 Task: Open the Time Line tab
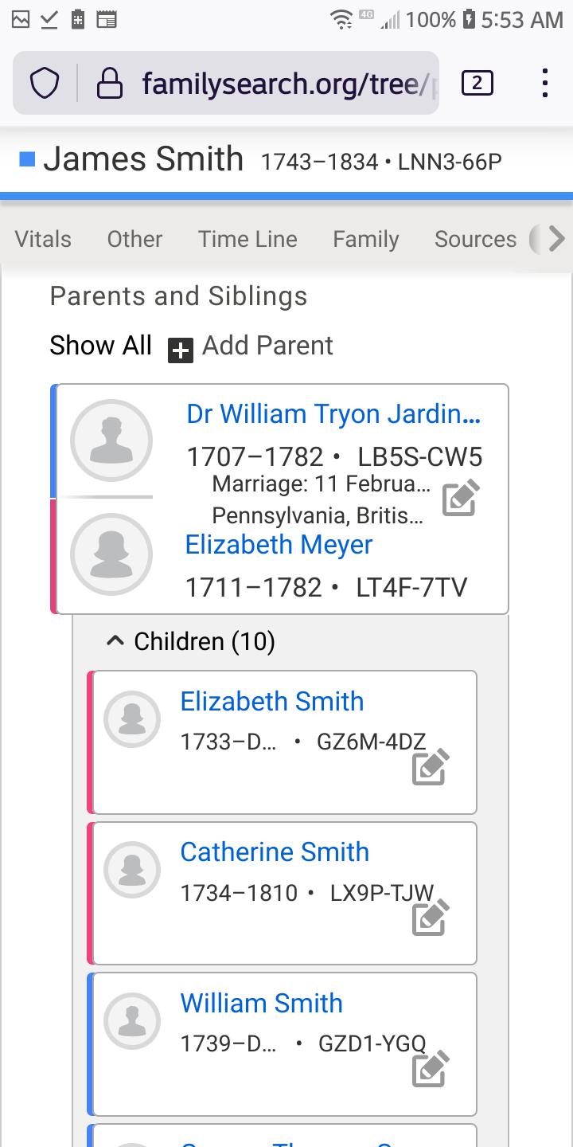tap(248, 239)
